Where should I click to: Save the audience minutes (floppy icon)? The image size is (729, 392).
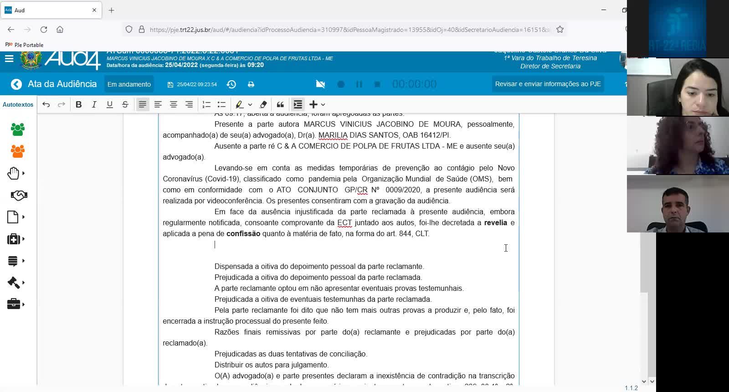point(170,85)
